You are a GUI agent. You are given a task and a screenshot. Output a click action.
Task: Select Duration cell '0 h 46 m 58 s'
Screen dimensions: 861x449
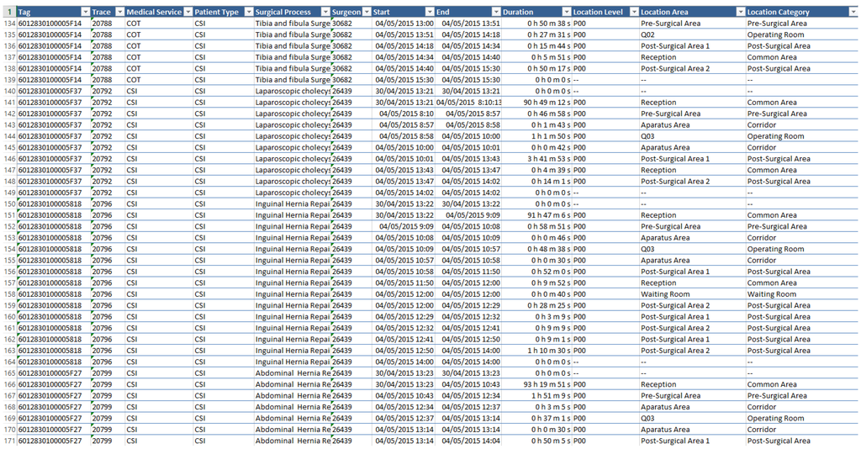(x=536, y=114)
